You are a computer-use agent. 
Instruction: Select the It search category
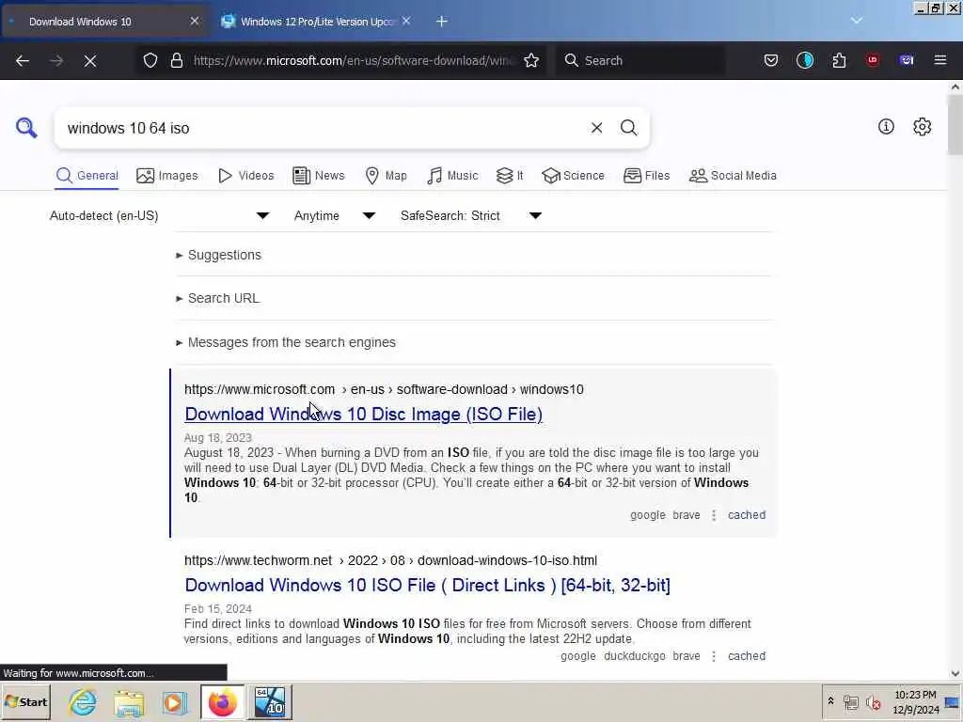pyautogui.click(x=510, y=176)
